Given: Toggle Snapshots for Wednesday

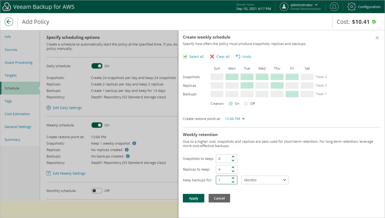Looking at the screenshot, I should 262,77.
